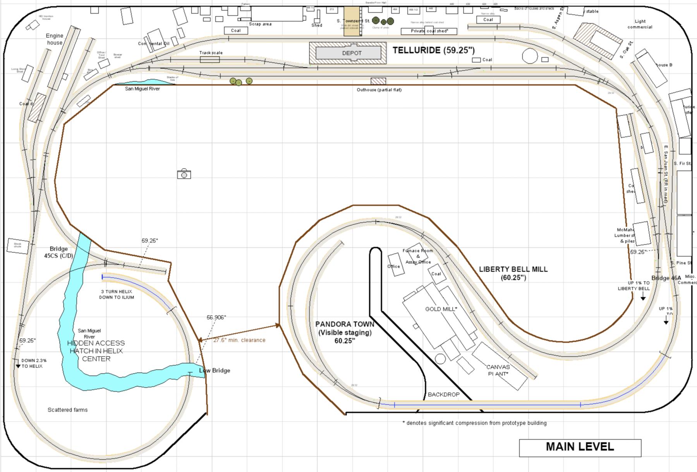Image resolution: width=697 pixels, height=472 pixels.
Task: Click the tan S. Townsend St. street block
Action: tap(352, 21)
